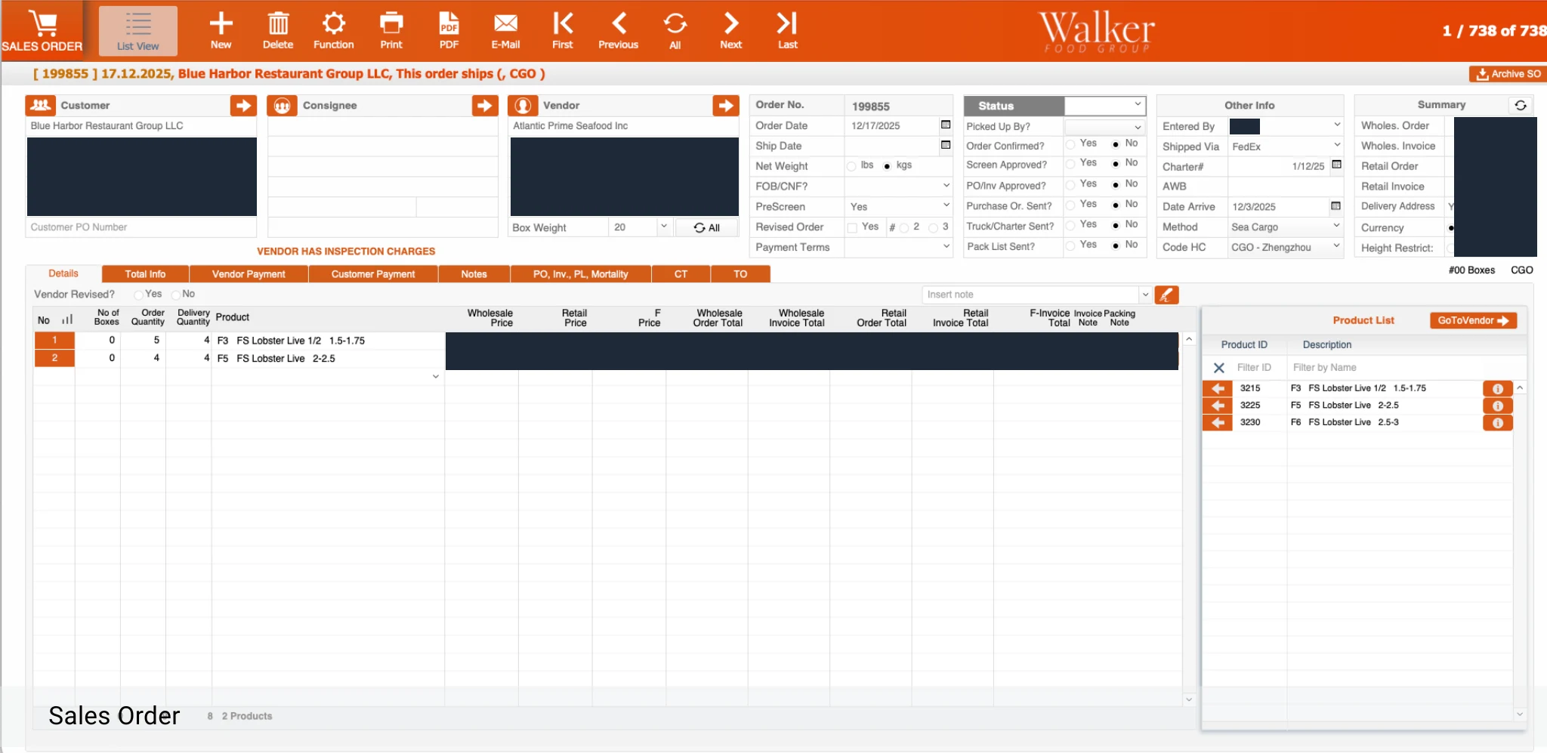Click the GoToVendor button

pyautogui.click(x=1473, y=321)
